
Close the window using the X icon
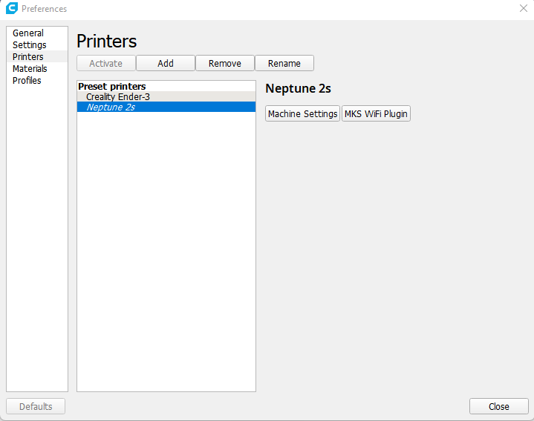(x=524, y=8)
